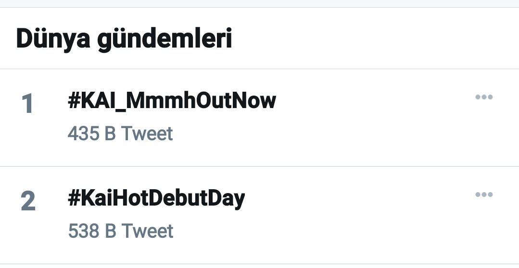
Task: Click the "538 B Tweet" count
Action: (121, 231)
